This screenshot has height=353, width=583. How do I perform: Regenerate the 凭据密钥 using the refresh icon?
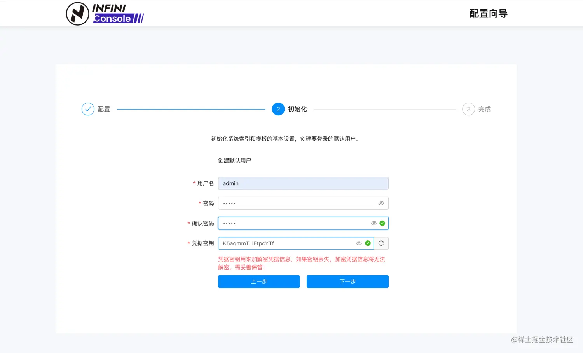[381, 243]
